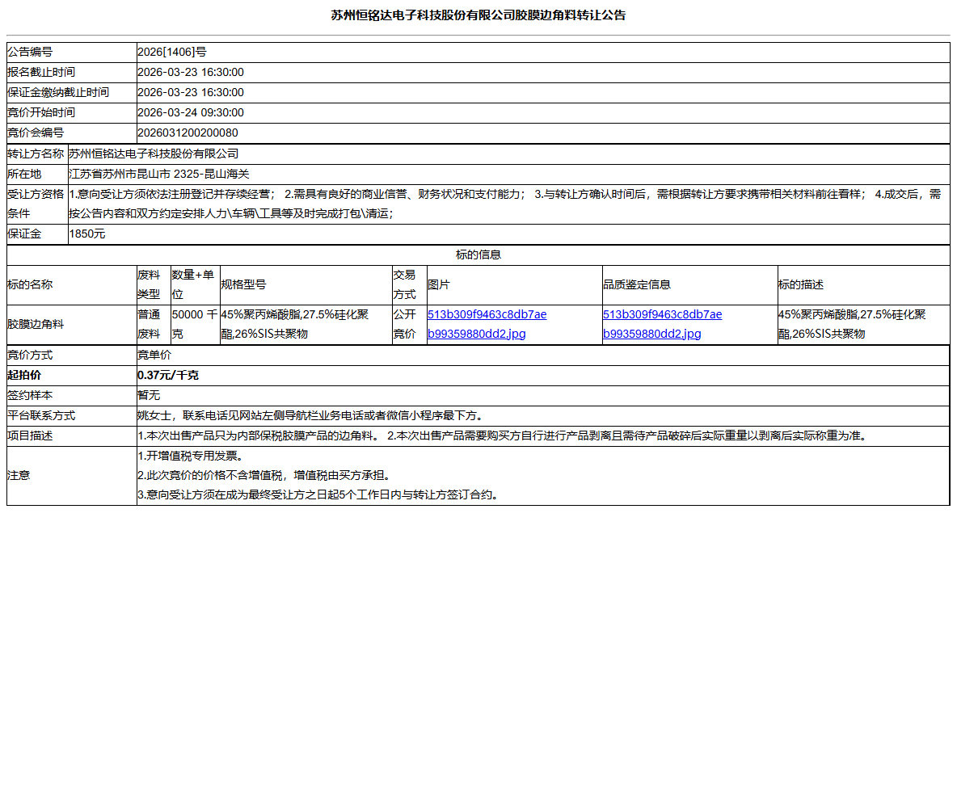Click the 签约样本 value 暂无
This screenshot has width=957, height=812.
point(146,395)
